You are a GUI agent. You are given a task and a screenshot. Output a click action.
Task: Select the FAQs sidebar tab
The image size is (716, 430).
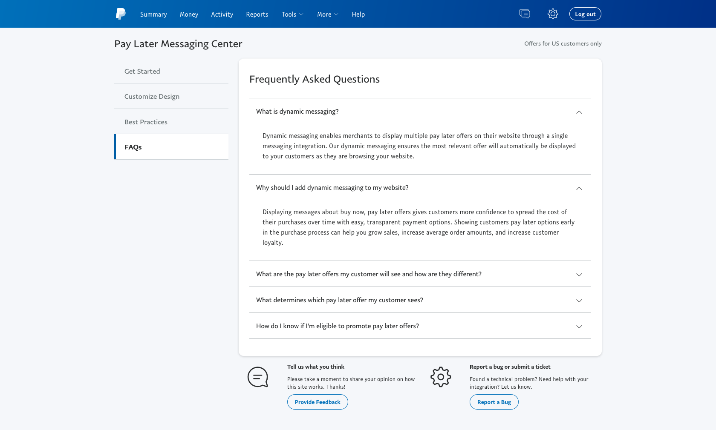point(171,147)
